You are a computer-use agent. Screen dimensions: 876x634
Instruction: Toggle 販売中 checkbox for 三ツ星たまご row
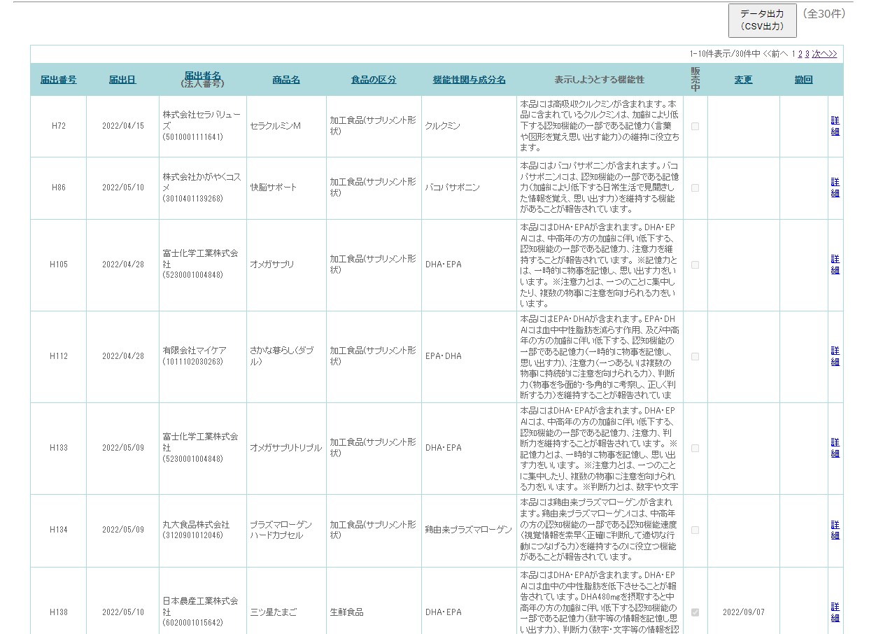click(695, 612)
